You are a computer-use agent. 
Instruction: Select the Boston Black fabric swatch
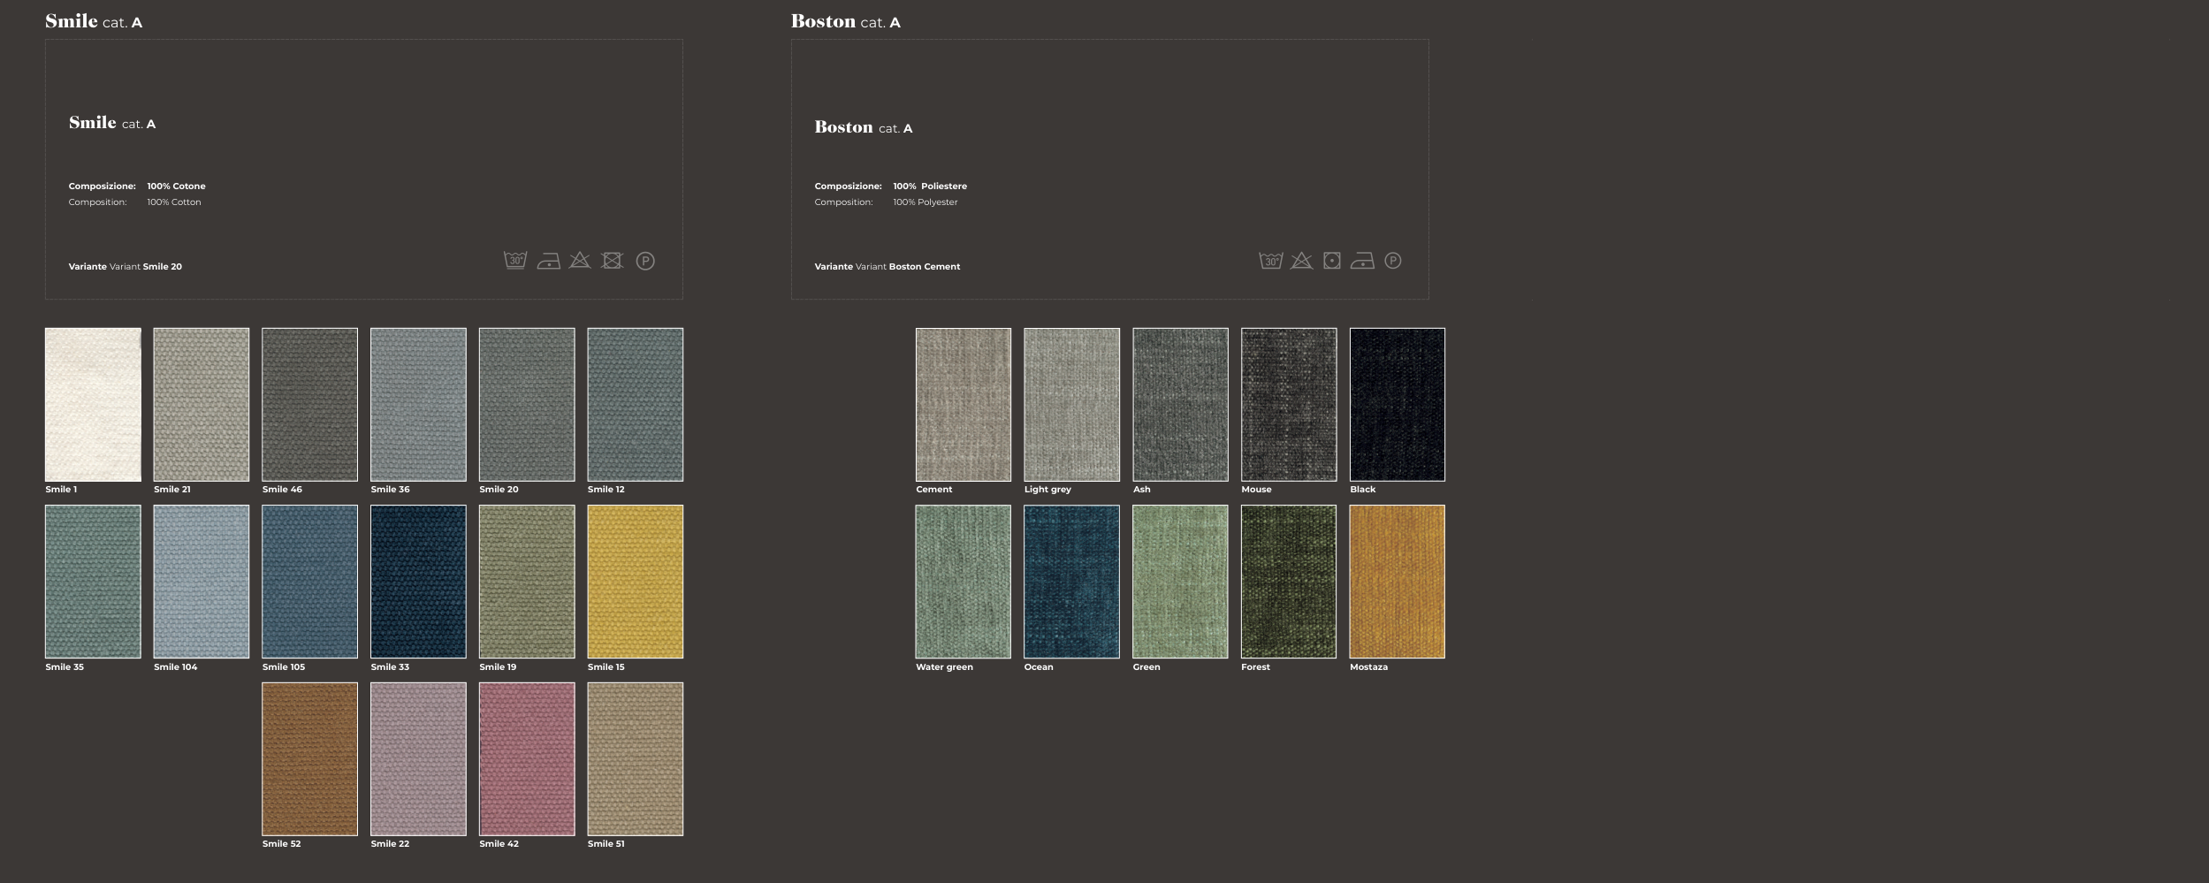(1397, 405)
